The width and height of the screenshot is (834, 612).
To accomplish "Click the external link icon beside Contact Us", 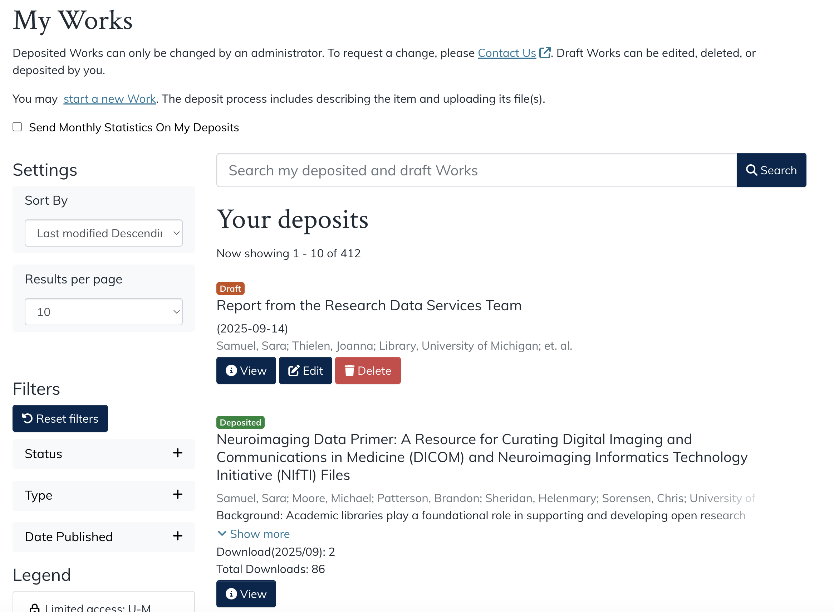I will click(545, 53).
